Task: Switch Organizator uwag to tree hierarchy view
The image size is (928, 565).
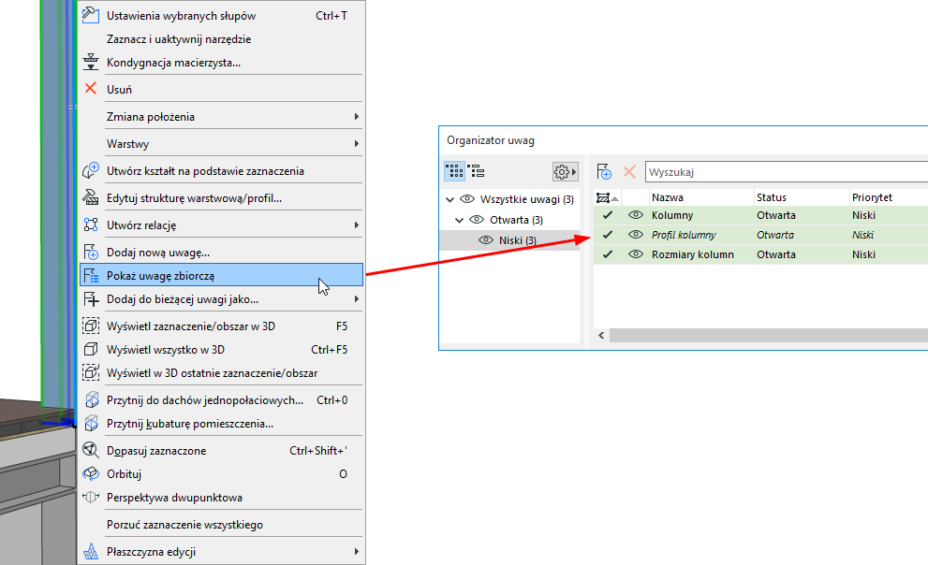Action: [x=477, y=171]
